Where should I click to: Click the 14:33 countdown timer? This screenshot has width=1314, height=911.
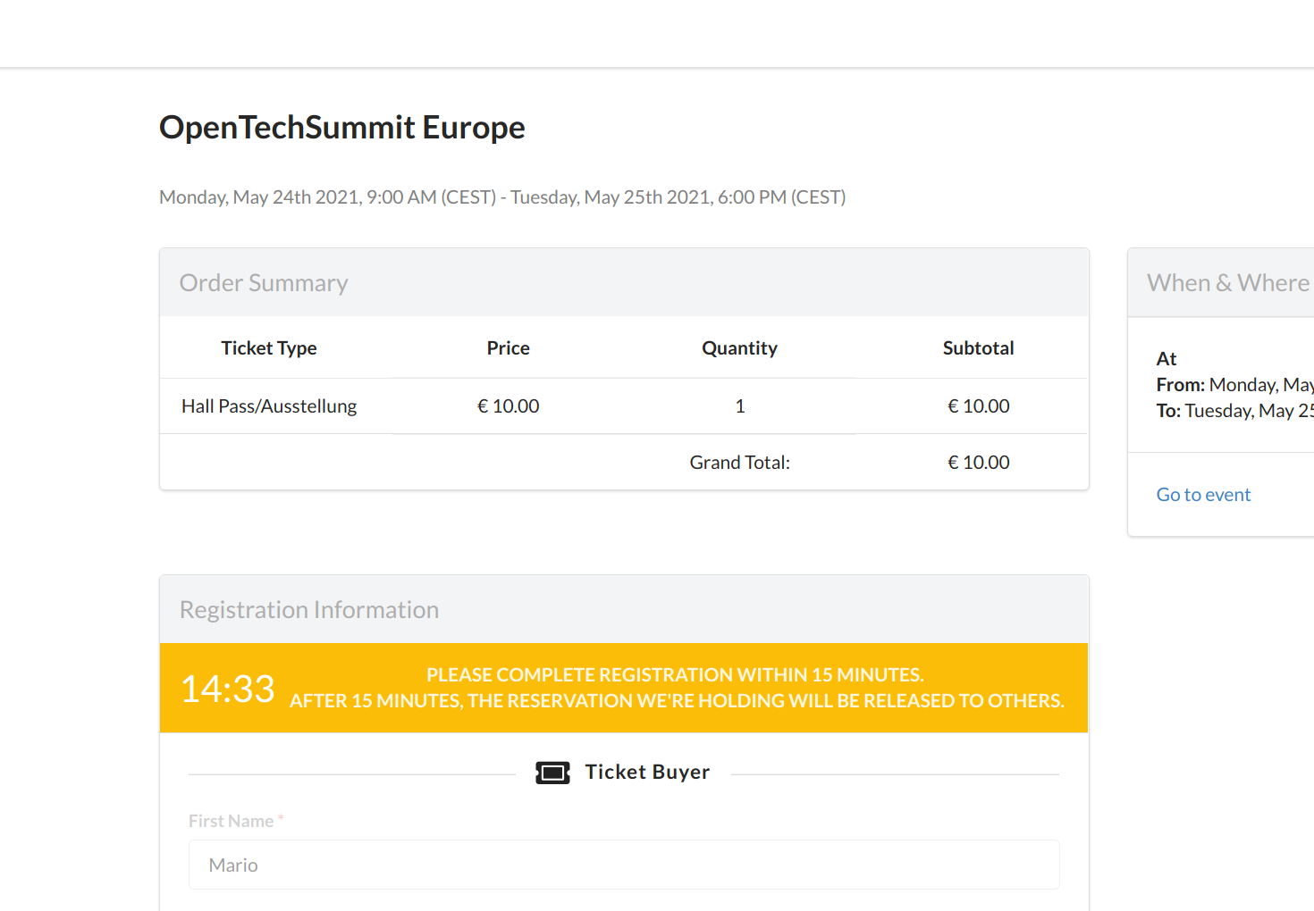(x=228, y=689)
